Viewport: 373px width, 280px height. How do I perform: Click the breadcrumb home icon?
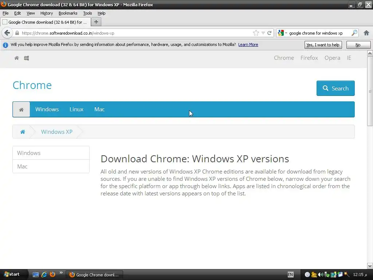(23, 132)
